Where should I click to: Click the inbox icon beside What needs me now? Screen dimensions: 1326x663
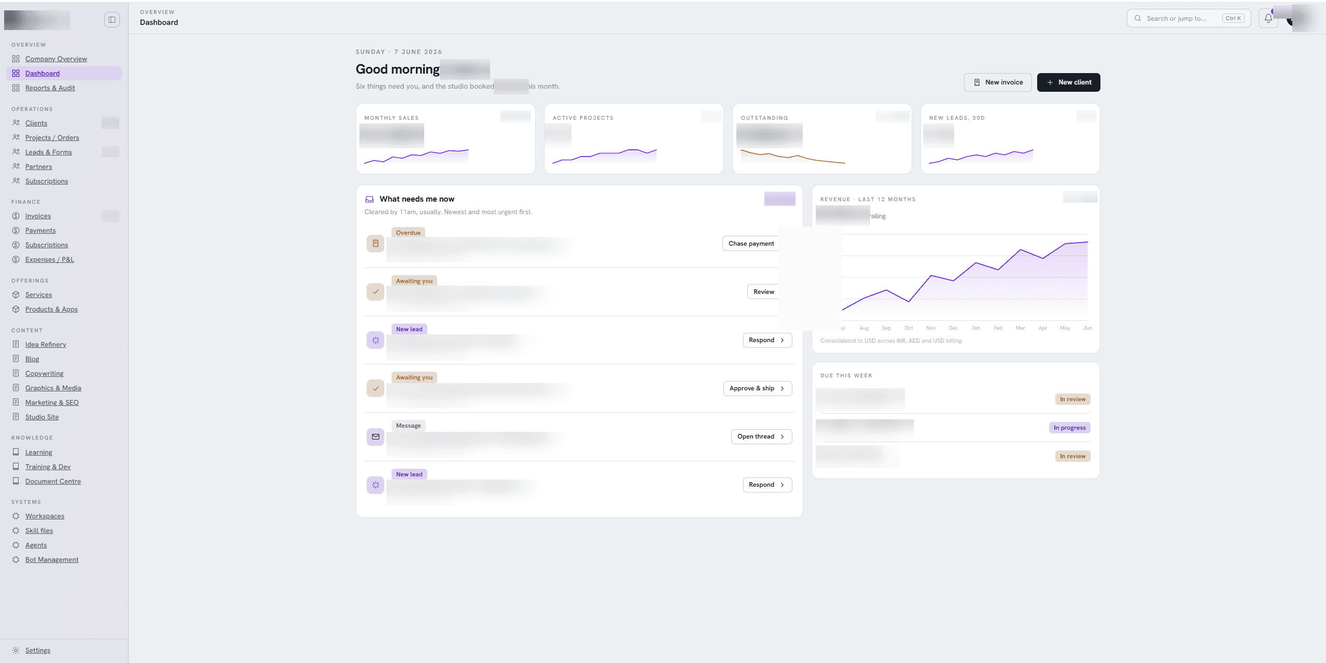tap(370, 199)
